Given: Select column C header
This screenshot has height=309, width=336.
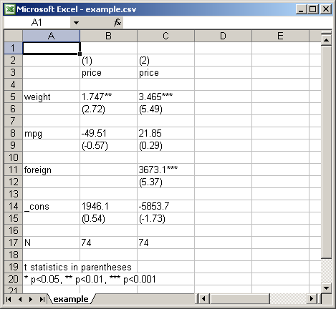Looking at the screenshot, I should (x=165, y=36).
